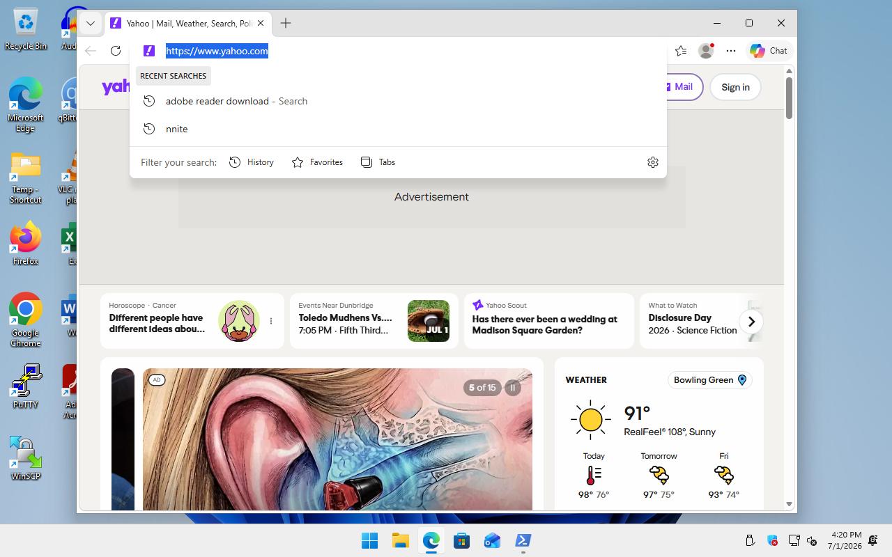Click the Sign in button
Image resolution: width=892 pixels, height=557 pixels.
(735, 87)
